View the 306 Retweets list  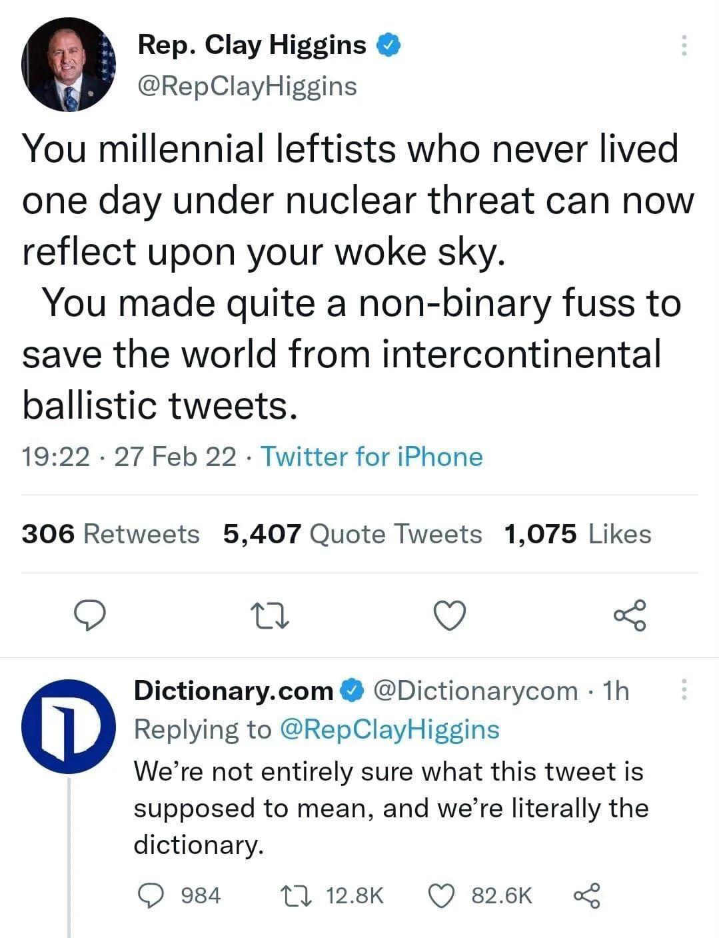click(111, 534)
